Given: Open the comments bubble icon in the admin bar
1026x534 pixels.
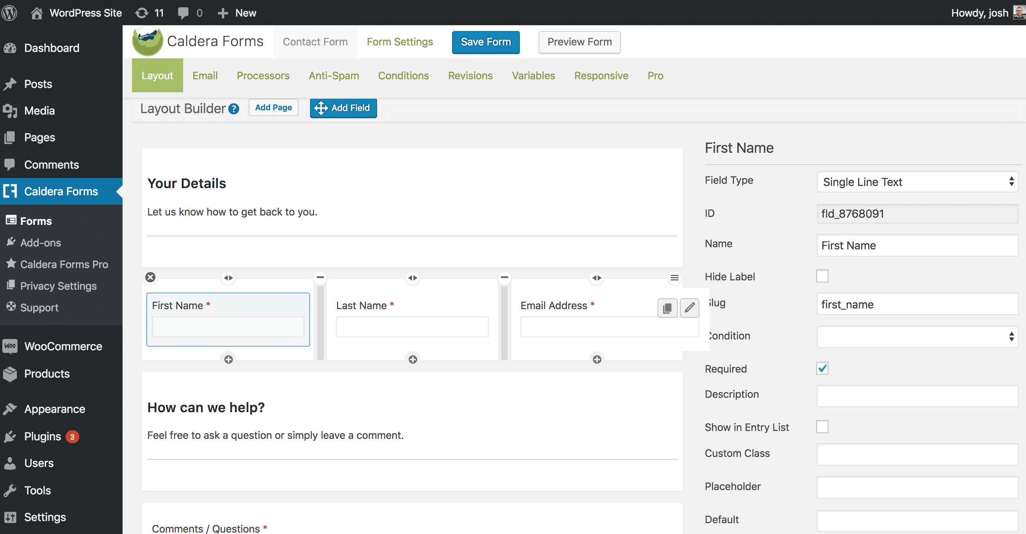Looking at the screenshot, I should point(183,13).
